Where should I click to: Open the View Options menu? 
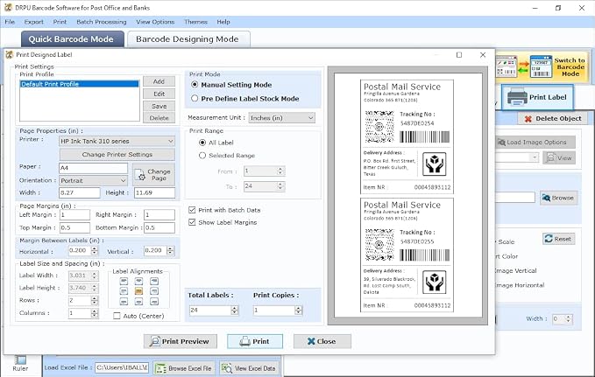155,22
